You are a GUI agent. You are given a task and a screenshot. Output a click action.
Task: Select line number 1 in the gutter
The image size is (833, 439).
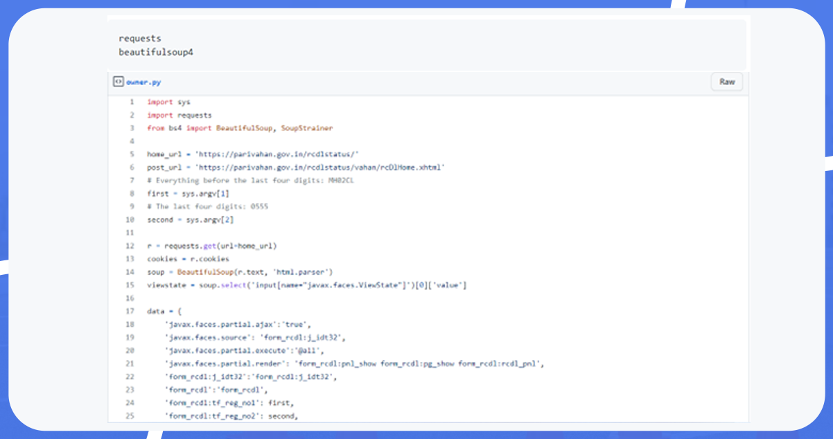(x=132, y=102)
